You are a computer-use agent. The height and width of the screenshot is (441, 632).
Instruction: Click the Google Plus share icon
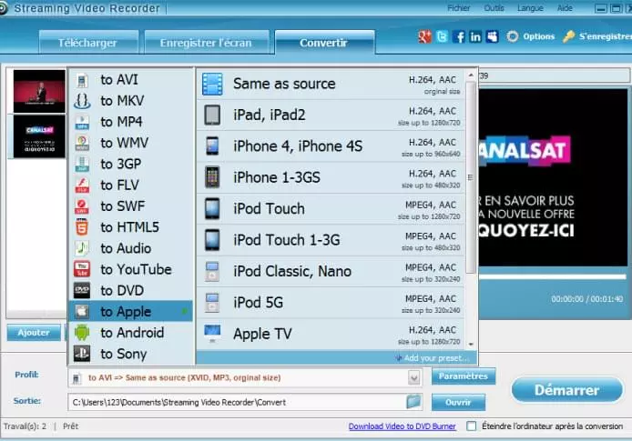tap(424, 37)
